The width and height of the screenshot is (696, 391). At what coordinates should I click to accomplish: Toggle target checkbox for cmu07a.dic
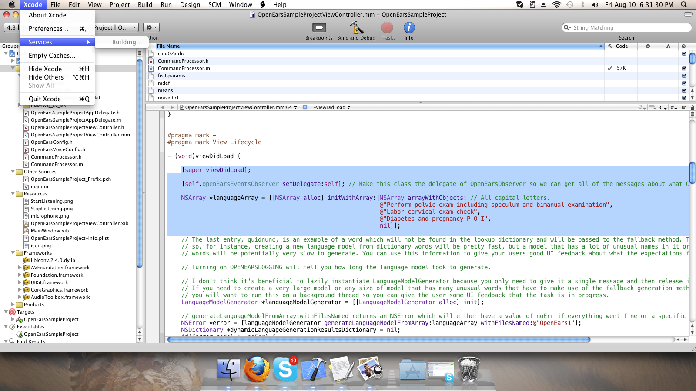[x=684, y=53]
